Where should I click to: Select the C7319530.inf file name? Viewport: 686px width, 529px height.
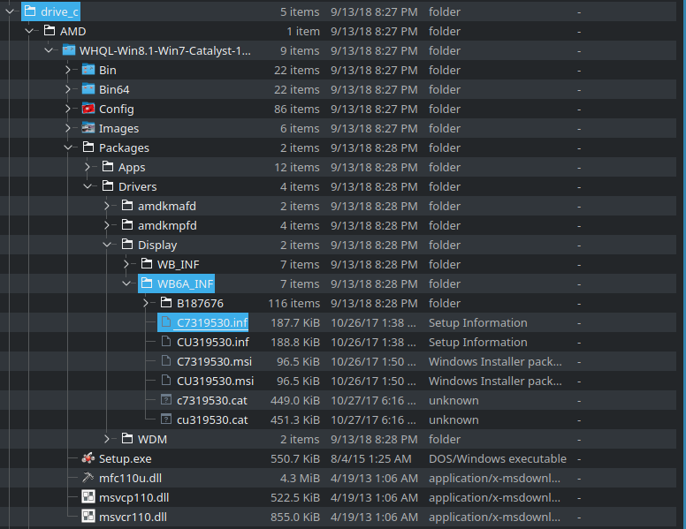pyautogui.click(x=212, y=322)
